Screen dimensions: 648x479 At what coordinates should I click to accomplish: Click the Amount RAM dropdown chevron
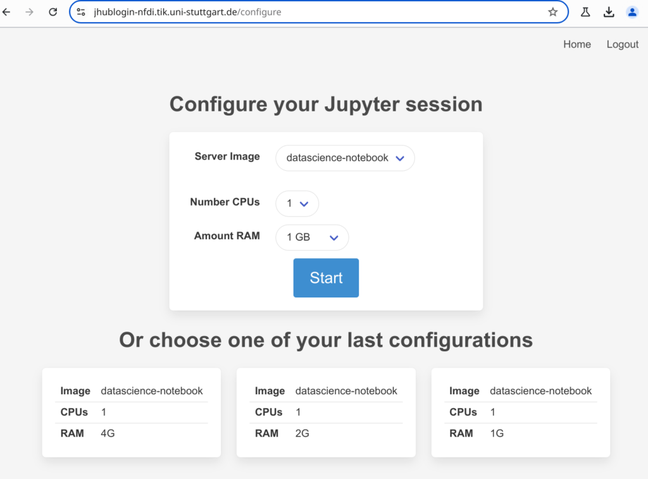pyautogui.click(x=334, y=238)
